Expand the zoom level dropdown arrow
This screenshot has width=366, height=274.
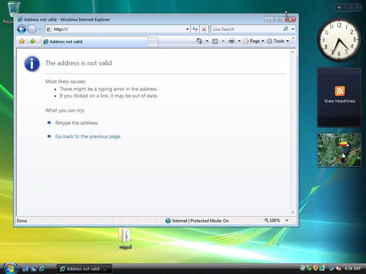[x=287, y=220]
